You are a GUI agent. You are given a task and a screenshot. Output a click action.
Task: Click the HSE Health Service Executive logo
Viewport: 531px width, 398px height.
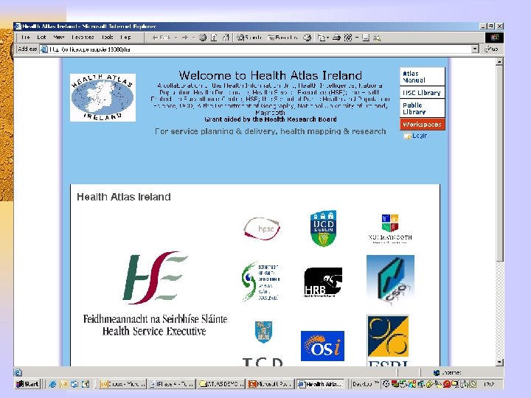[155, 293]
